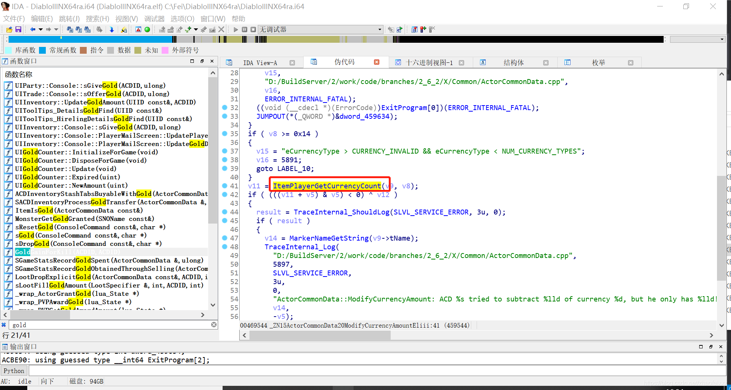This screenshot has height=390, width=731.
Task: Click the red warning triangle icon
Action: pyautogui.click(x=139, y=30)
